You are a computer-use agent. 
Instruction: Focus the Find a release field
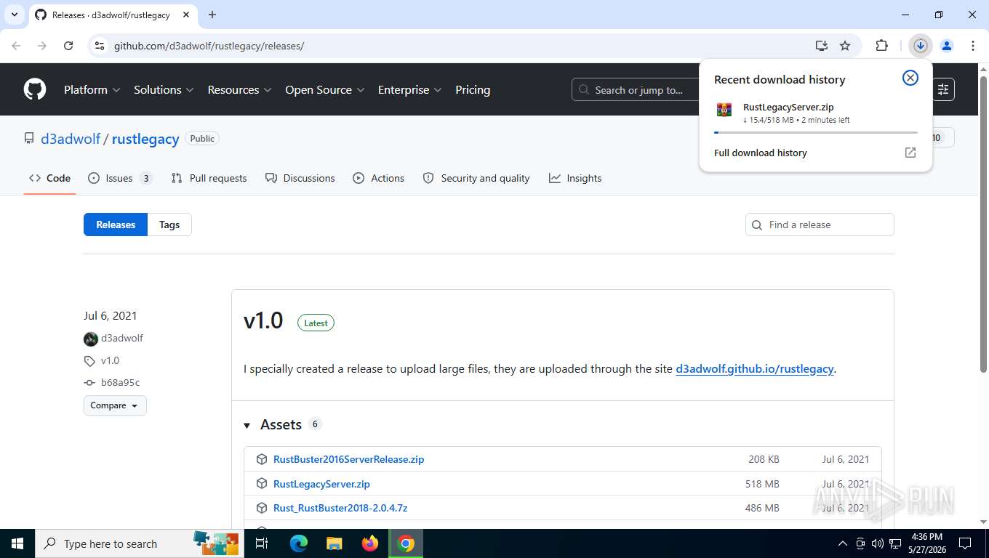point(820,225)
